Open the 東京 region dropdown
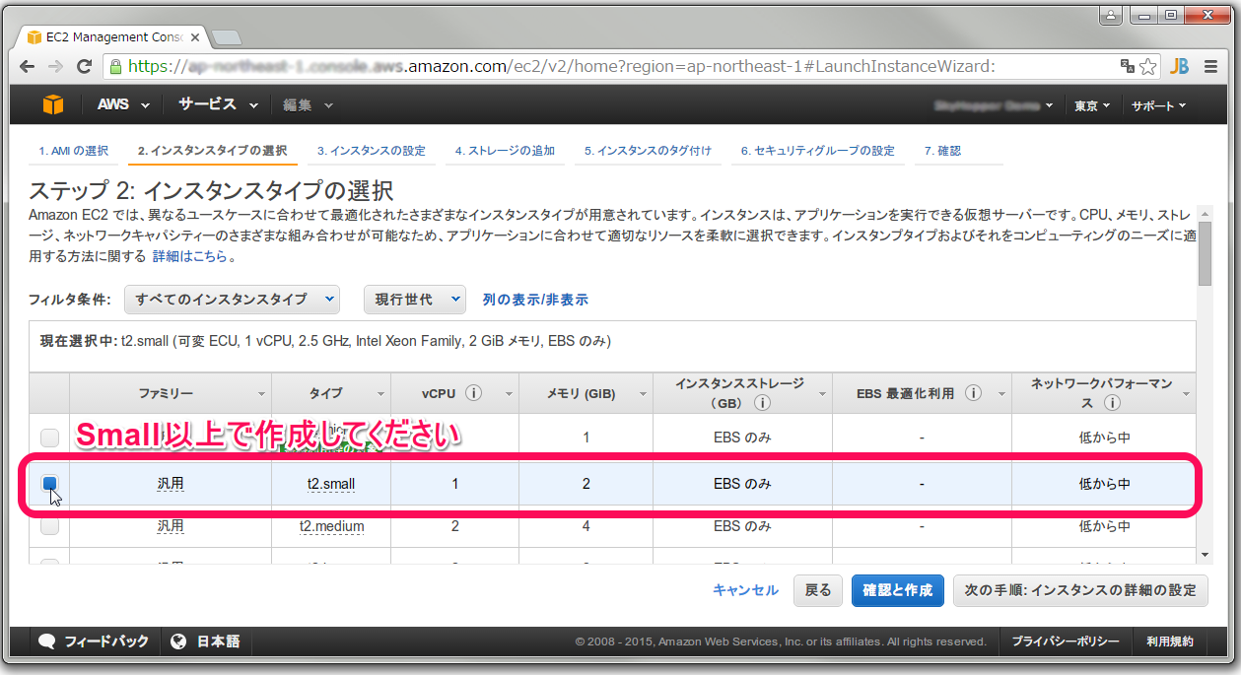Viewport: 1241px width, 675px height. (1092, 105)
